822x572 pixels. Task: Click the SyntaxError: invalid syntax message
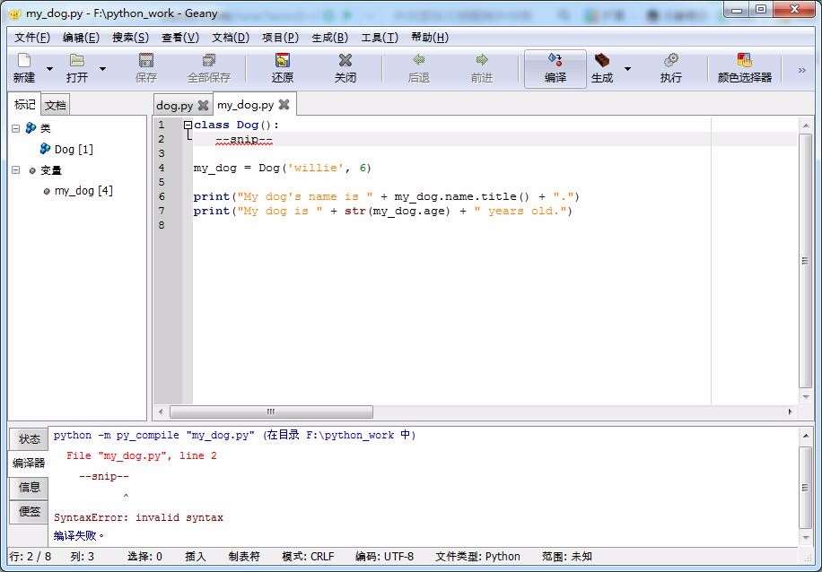click(138, 517)
